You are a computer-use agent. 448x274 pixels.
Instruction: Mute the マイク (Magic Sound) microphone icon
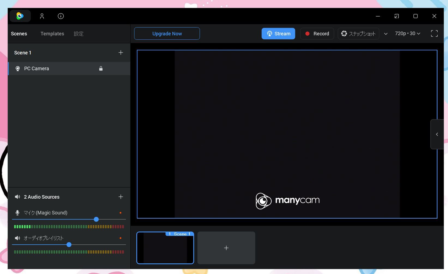pos(17,213)
